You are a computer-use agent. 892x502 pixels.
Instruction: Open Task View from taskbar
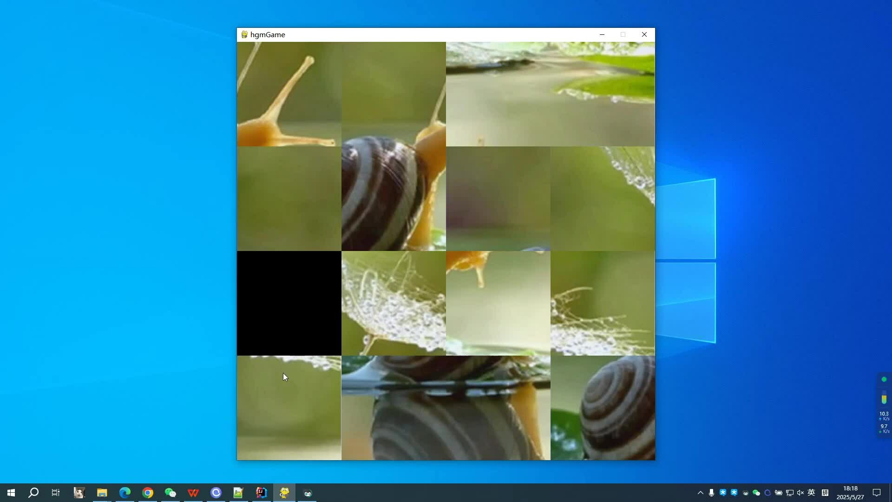[56, 493]
